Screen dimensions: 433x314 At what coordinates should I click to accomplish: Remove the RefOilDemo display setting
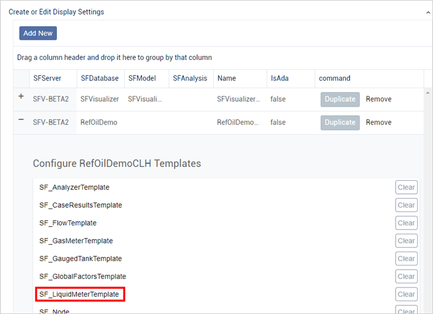pos(378,123)
